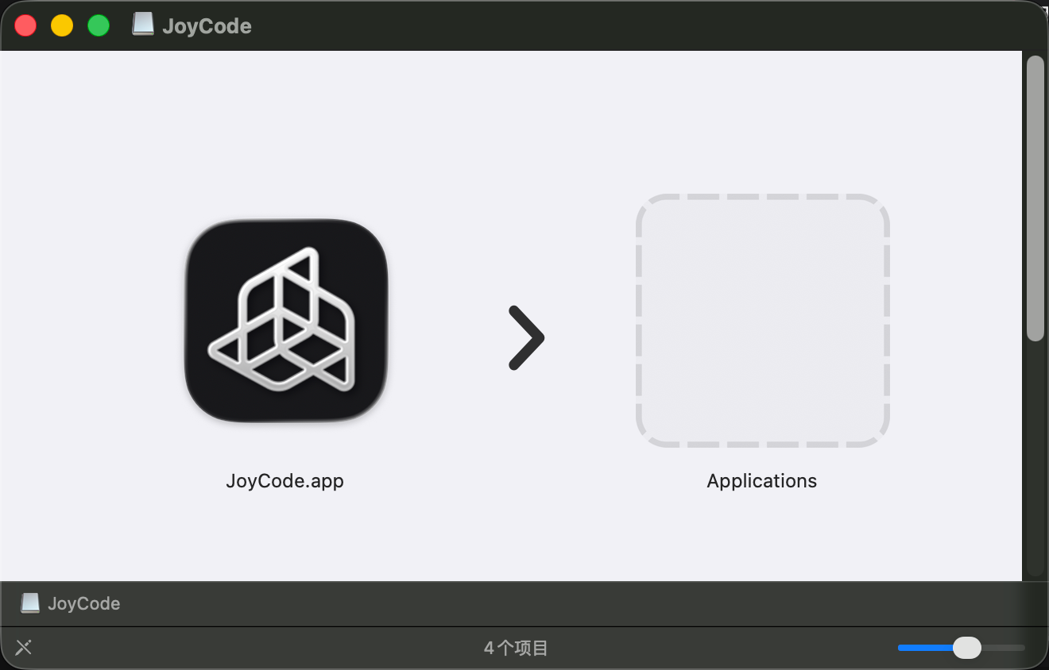1049x670 pixels.
Task: Select JoyCode volume text in path bar
Action: coord(84,603)
